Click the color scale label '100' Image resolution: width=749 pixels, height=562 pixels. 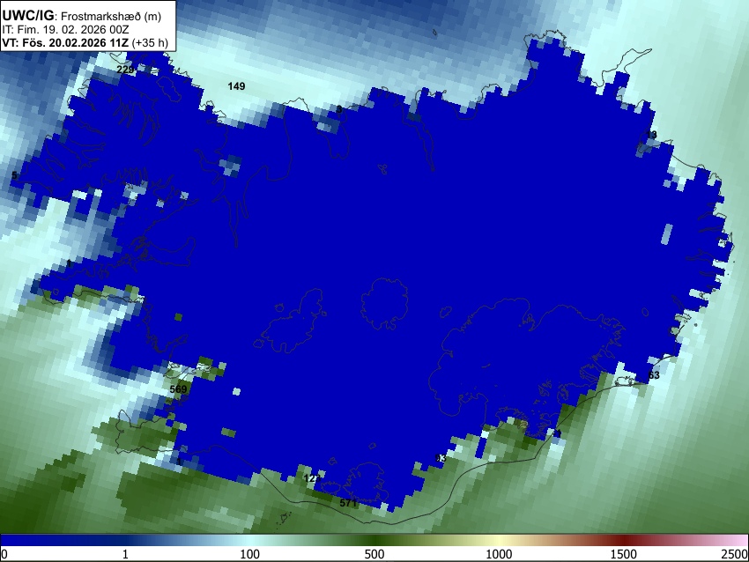(x=250, y=554)
